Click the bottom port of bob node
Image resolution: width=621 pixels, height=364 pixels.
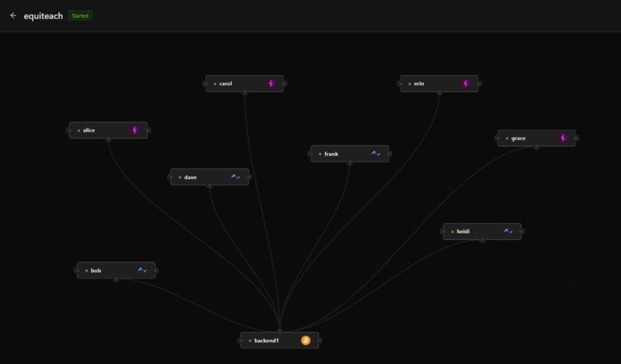tap(116, 279)
